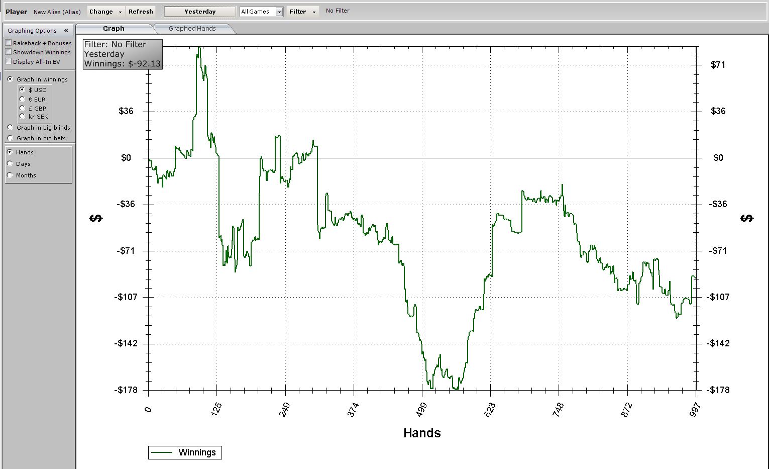Click the filter summary info box
This screenshot has height=469, width=769.
[x=123, y=54]
